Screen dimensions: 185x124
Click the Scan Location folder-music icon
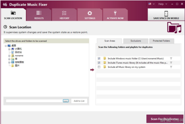(x=13, y=13)
